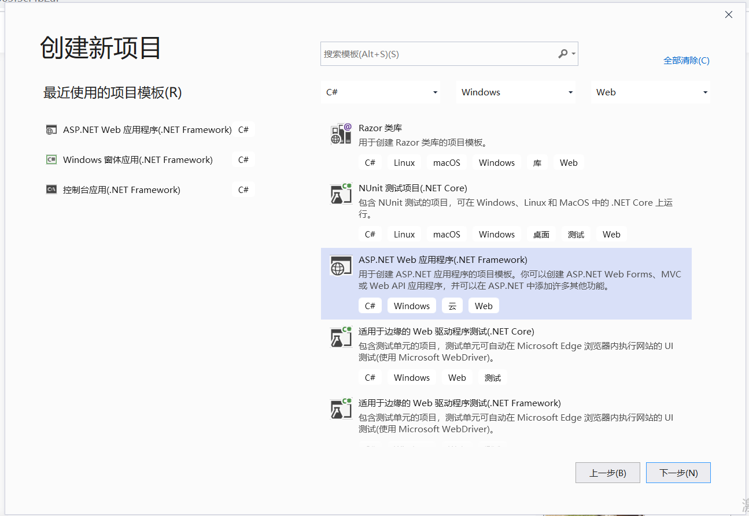The height and width of the screenshot is (516, 749).
Task: Select the NUnit 测试项目 flask icon
Action: click(x=341, y=194)
